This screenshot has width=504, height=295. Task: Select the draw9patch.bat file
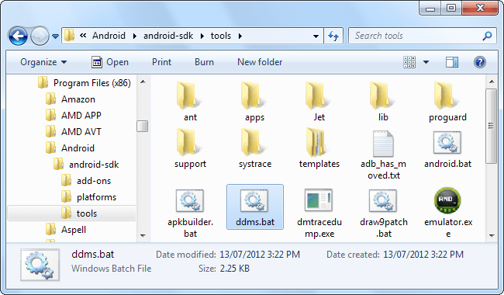[x=384, y=213]
